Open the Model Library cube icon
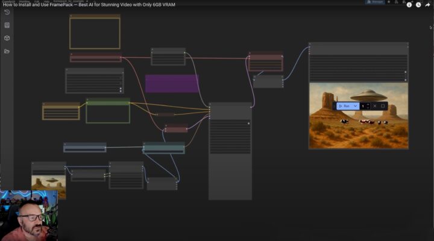This screenshot has height=241, width=434. pos(7,38)
